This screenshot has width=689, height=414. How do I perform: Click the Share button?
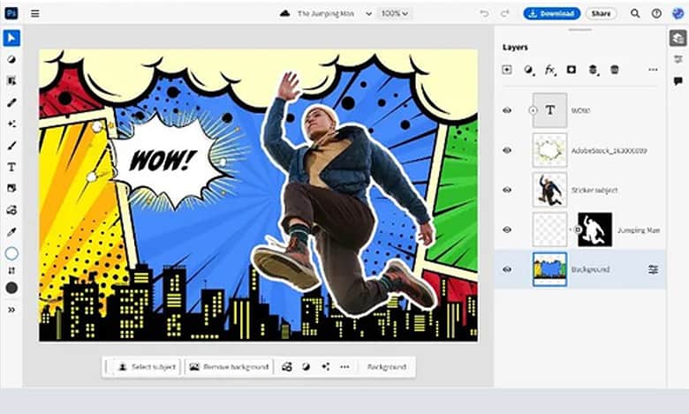pos(601,13)
